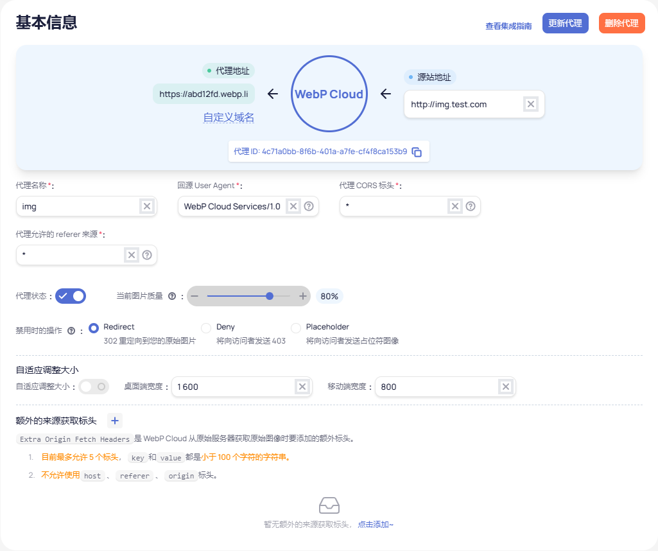Increase image quality with plus icon
This screenshot has width=658, height=551.
click(x=303, y=296)
